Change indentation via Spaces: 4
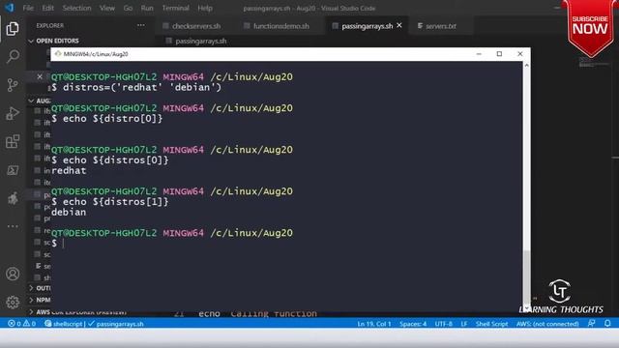619x348 pixels. pyautogui.click(x=413, y=324)
